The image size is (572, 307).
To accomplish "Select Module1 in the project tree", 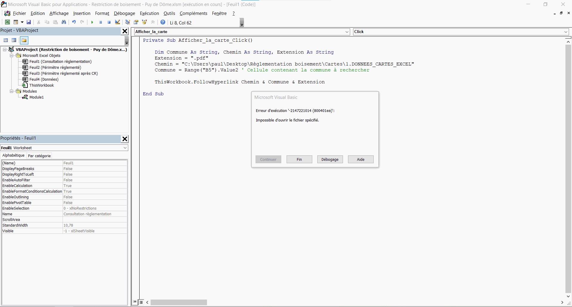I will (x=36, y=97).
